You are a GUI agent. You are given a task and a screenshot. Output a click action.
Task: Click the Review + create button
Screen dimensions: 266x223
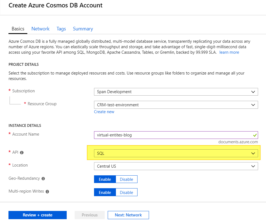(x=37, y=215)
